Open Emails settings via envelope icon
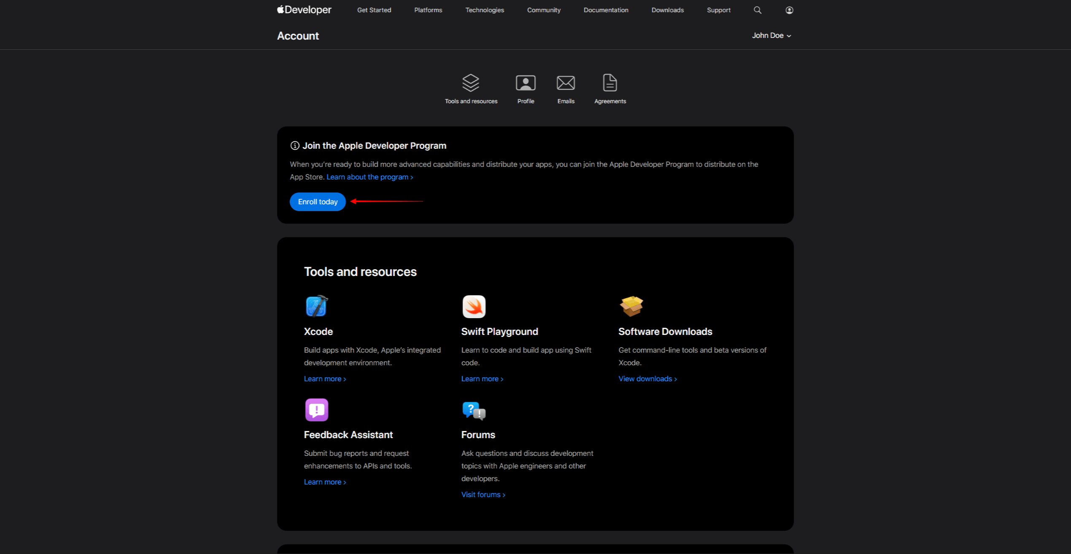This screenshot has width=1071, height=554. (566, 83)
